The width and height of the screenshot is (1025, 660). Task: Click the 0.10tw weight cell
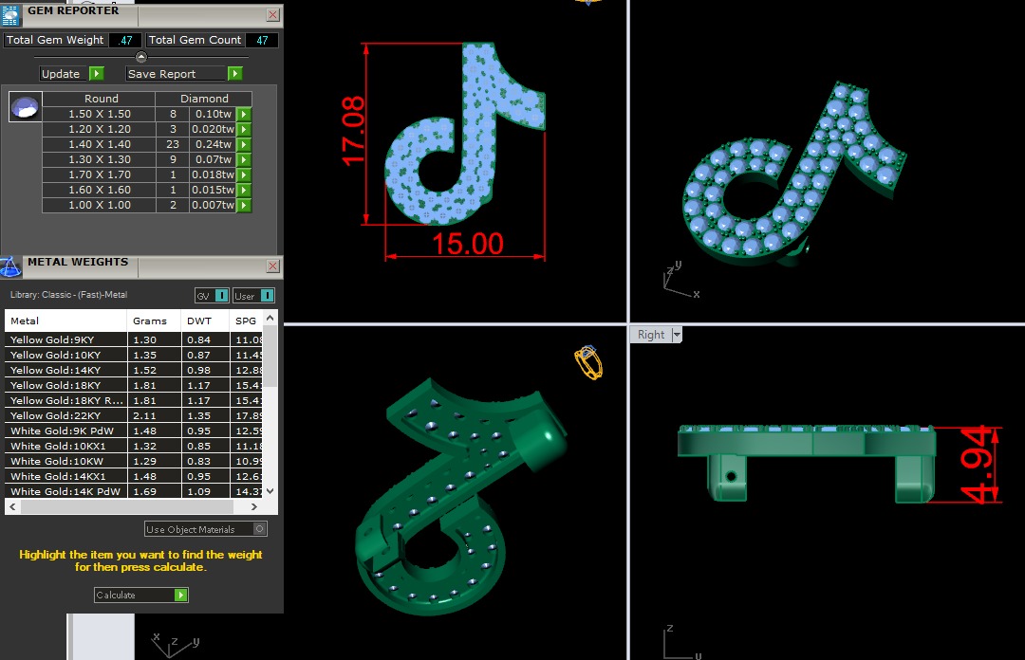tap(214, 115)
